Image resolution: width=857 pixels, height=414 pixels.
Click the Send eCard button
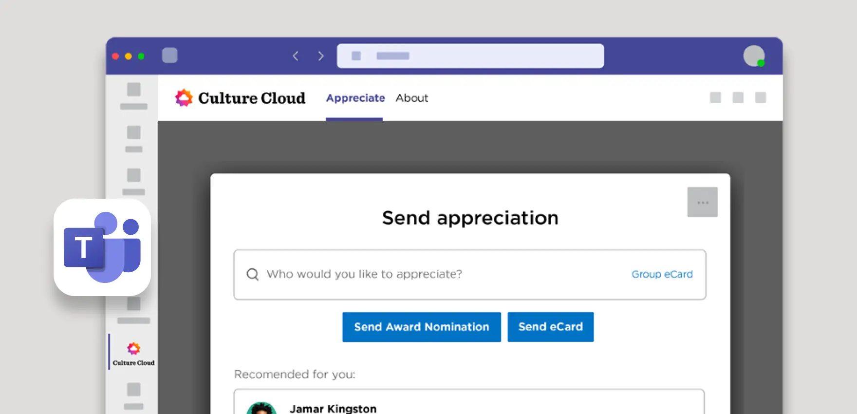pos(550,327)
